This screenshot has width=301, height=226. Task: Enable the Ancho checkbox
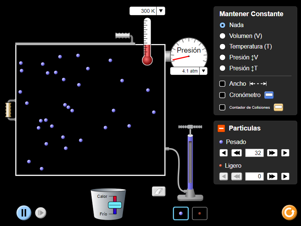[x=222, y=83]
